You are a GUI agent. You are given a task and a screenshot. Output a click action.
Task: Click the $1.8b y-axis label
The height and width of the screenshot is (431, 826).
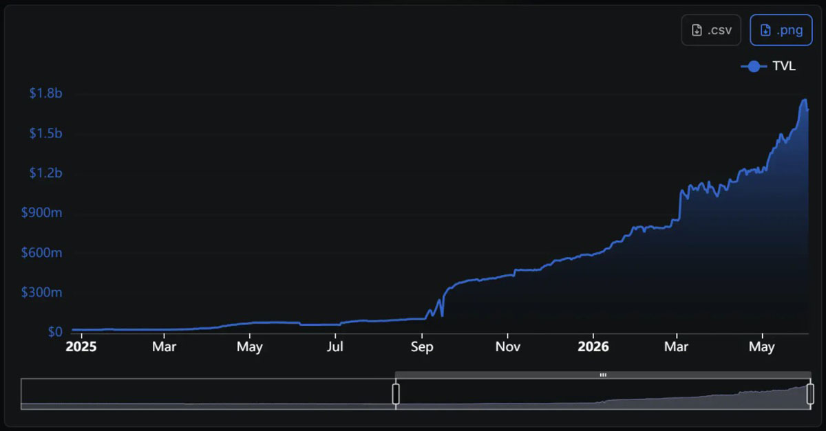(46, 93)
